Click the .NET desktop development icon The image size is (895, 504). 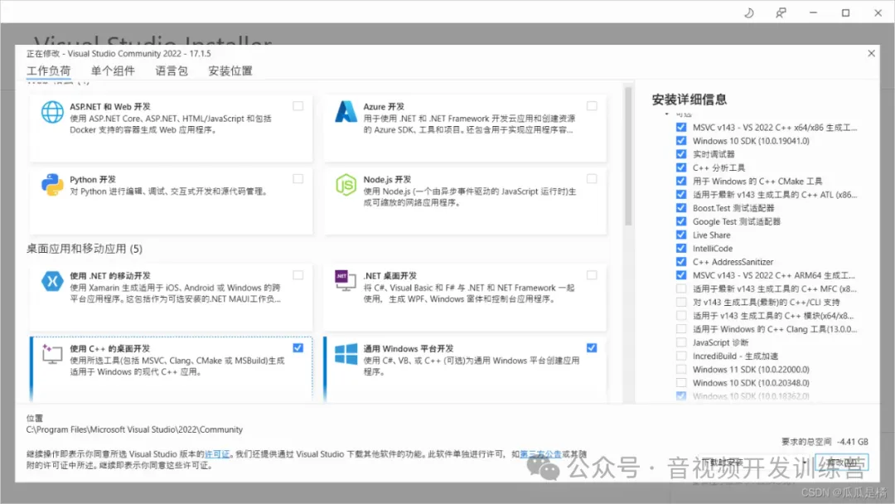(x=346, y=281)
